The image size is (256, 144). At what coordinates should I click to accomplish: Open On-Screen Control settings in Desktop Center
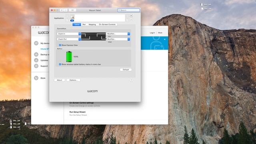tap(82, 103)
